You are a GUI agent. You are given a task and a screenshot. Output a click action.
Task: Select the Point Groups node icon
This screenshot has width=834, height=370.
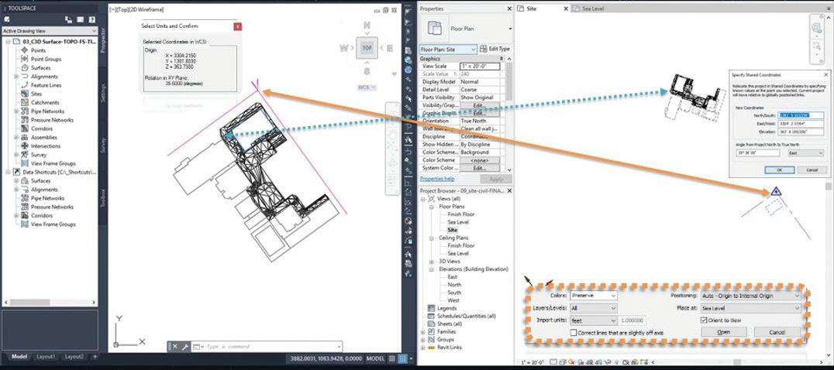(x=25, y=59)
